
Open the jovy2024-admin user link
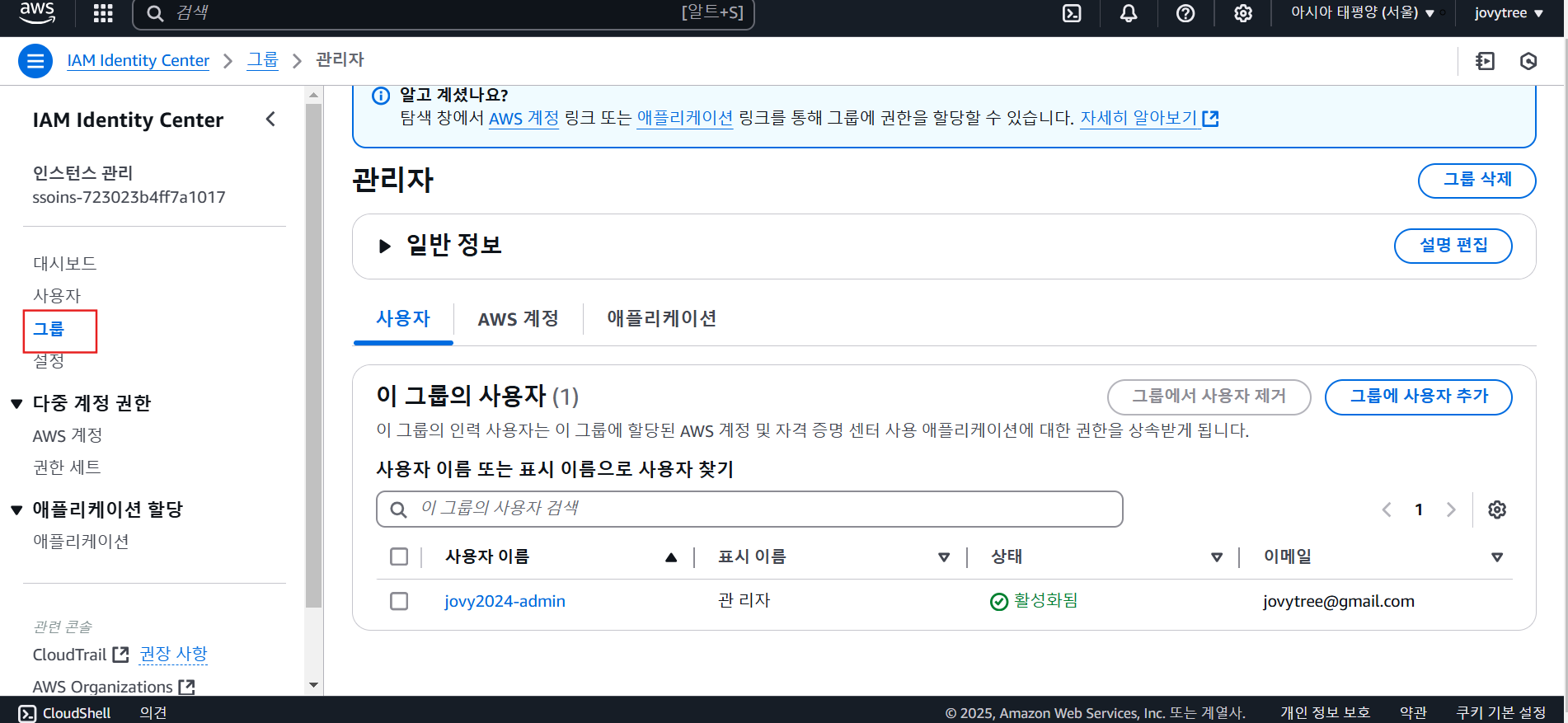tap(505, 601)
